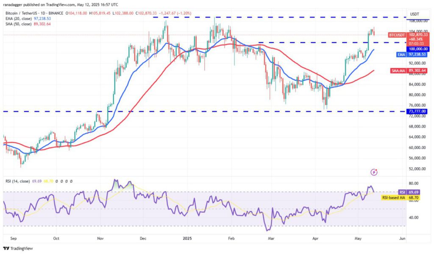Viewport: 434px width, 254px height.
Task: Click the Nov label on the time axis
Action: tap(100, 238)
